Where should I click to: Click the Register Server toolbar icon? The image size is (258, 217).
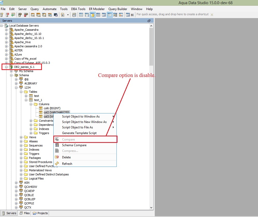tap(2, 15)
